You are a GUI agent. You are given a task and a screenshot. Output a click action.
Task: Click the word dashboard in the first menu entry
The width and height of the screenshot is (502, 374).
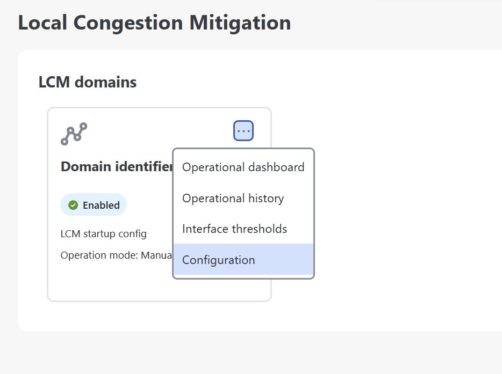coord(273,167)
